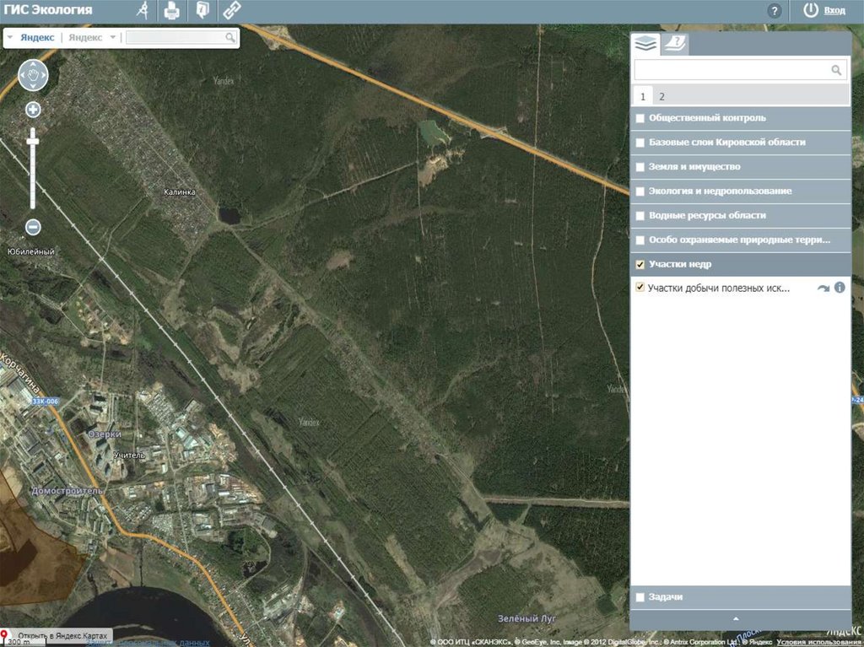Open help with question mark icon
The image size is (864, 647).
click(774, 11)
